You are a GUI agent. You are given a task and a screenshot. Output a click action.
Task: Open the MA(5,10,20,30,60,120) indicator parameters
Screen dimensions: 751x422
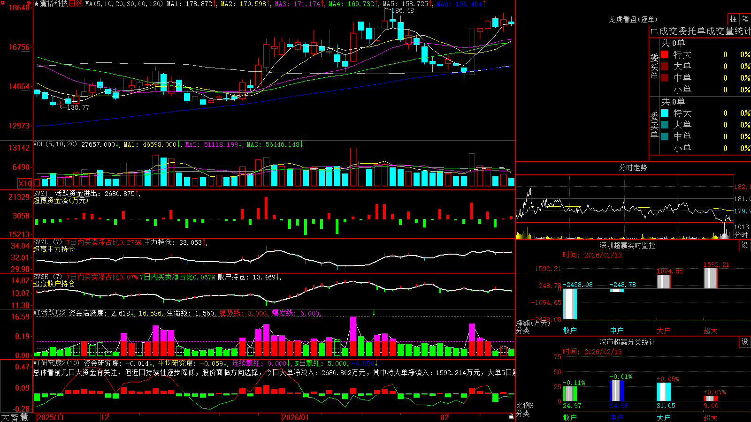124,4
